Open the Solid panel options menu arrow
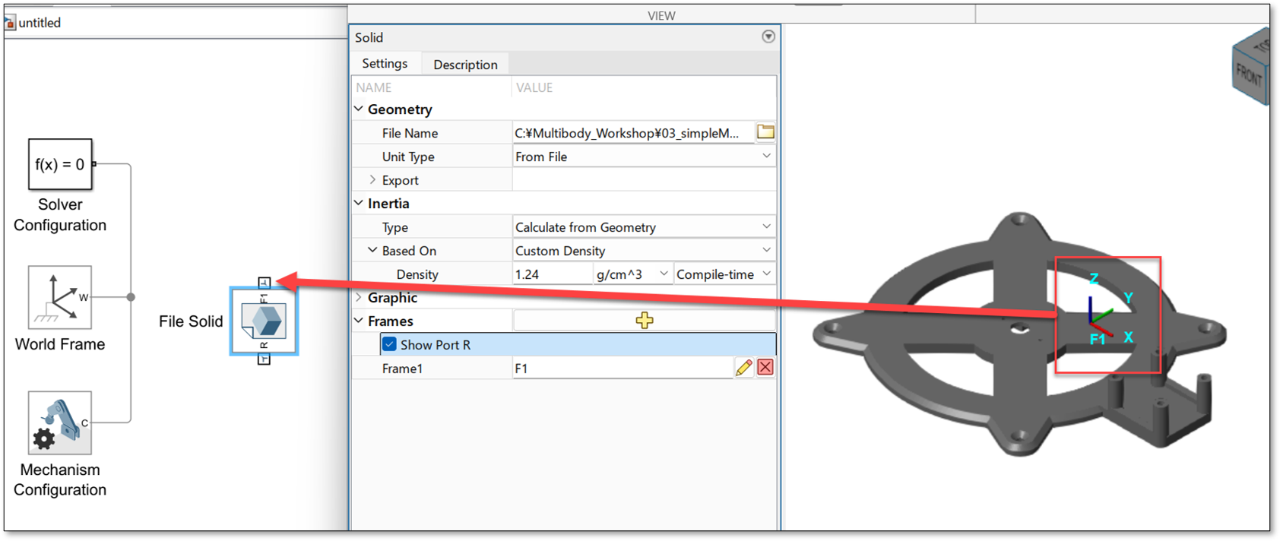 768,36
